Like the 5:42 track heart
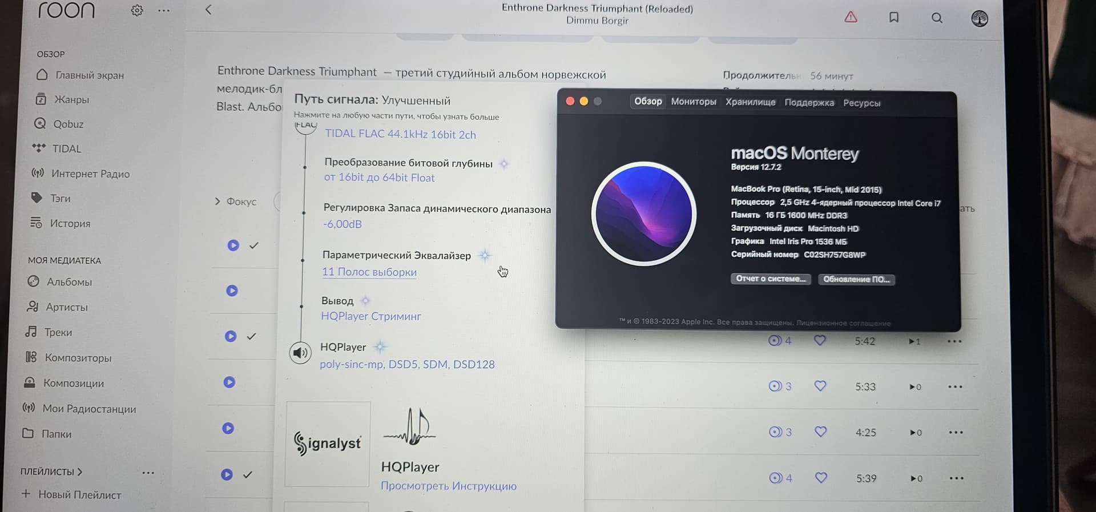 [820, 340]
